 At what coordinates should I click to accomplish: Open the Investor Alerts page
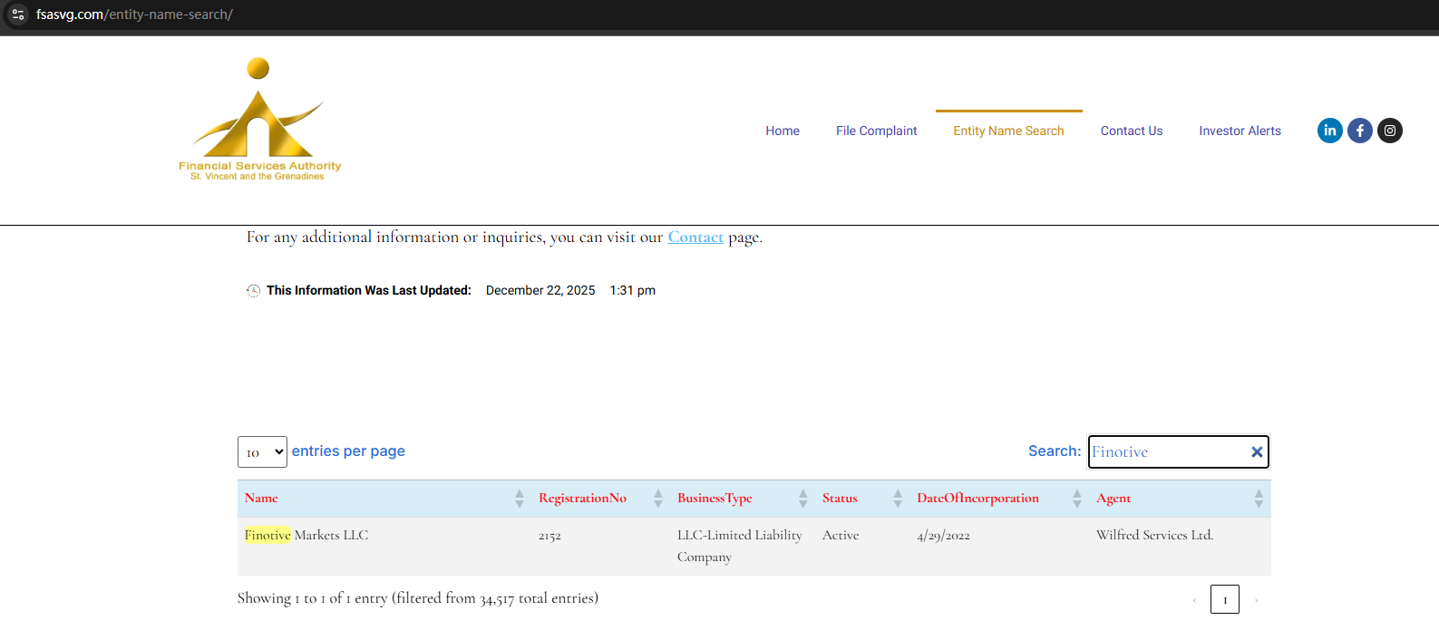pos(1240,131)
